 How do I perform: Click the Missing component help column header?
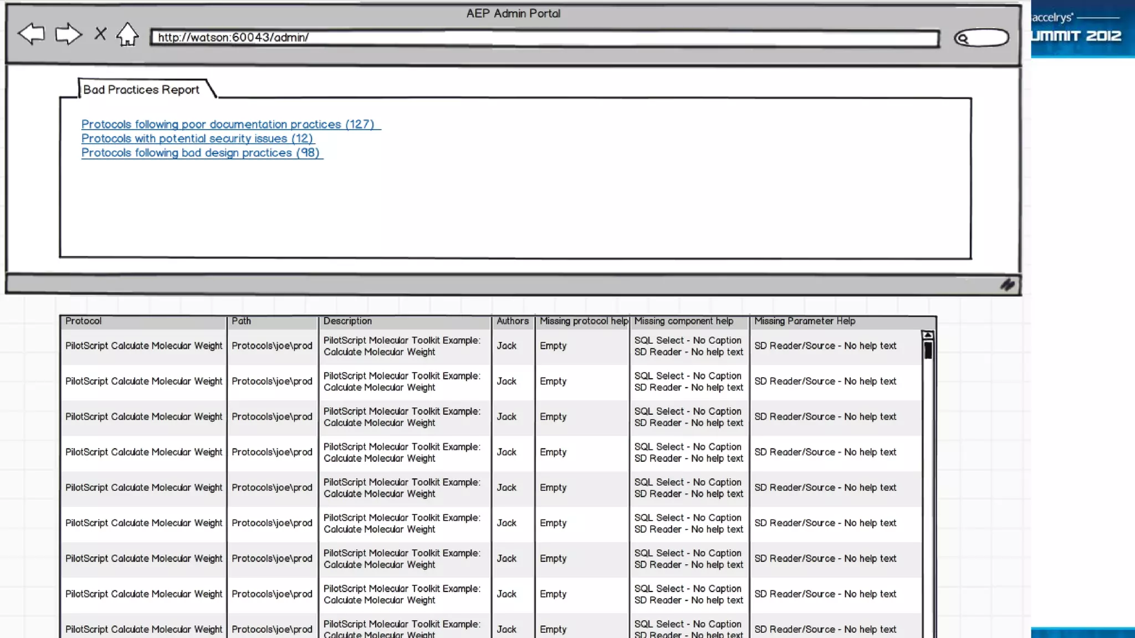point(683,321)
